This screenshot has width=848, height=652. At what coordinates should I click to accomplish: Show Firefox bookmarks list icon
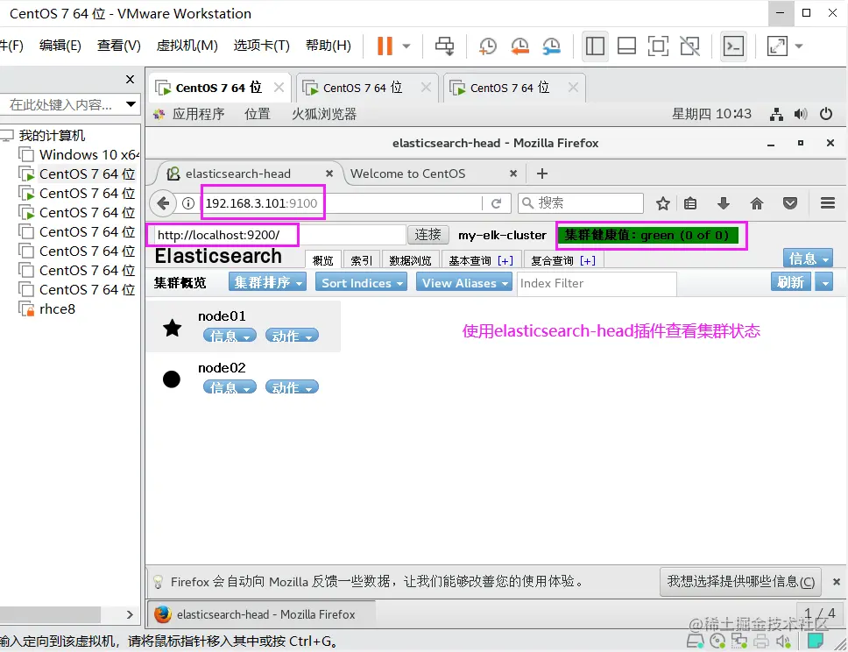690,203
